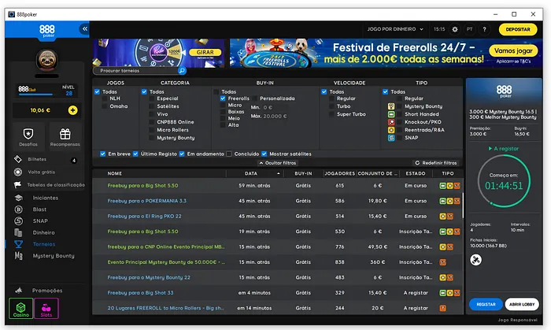Collapse filters with Ocultar filtros
Viewport: 551px width, 330px height.
point(278,163)
